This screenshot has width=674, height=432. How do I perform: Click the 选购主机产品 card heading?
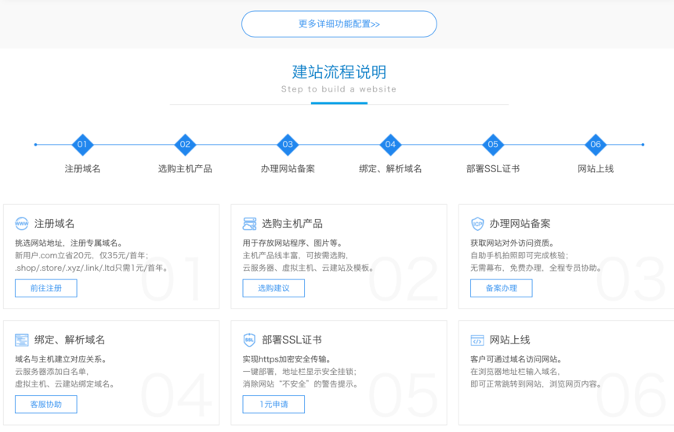click(292, 224)
